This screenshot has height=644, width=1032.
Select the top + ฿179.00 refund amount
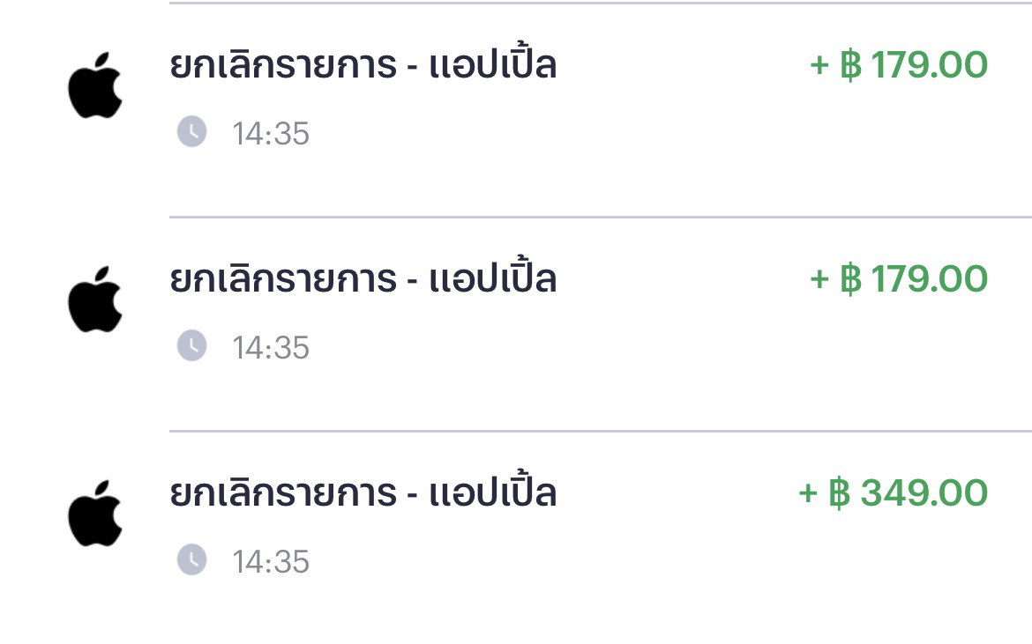click(899, 64)
